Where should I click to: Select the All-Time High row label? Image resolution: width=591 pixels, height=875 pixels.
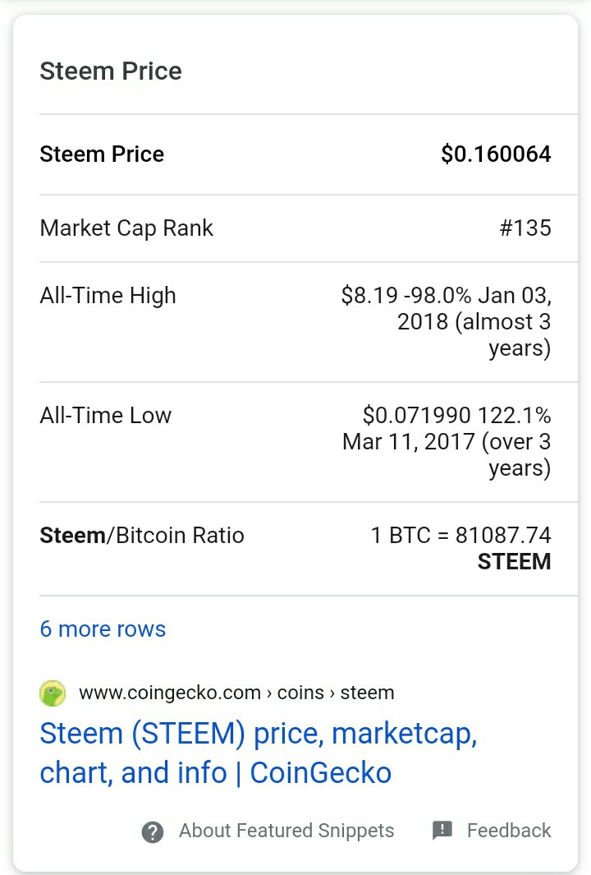pyautogui.click(x=108, y=295)
